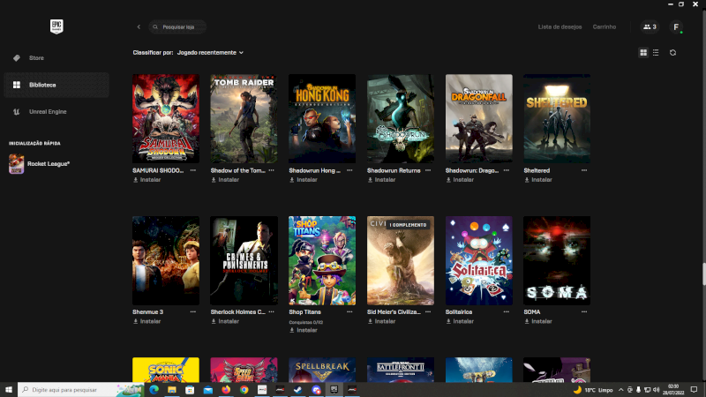This screenshot has height=397, width=706.
Task: Open Steam from the Windows taskbar
Action: point(298,389)
